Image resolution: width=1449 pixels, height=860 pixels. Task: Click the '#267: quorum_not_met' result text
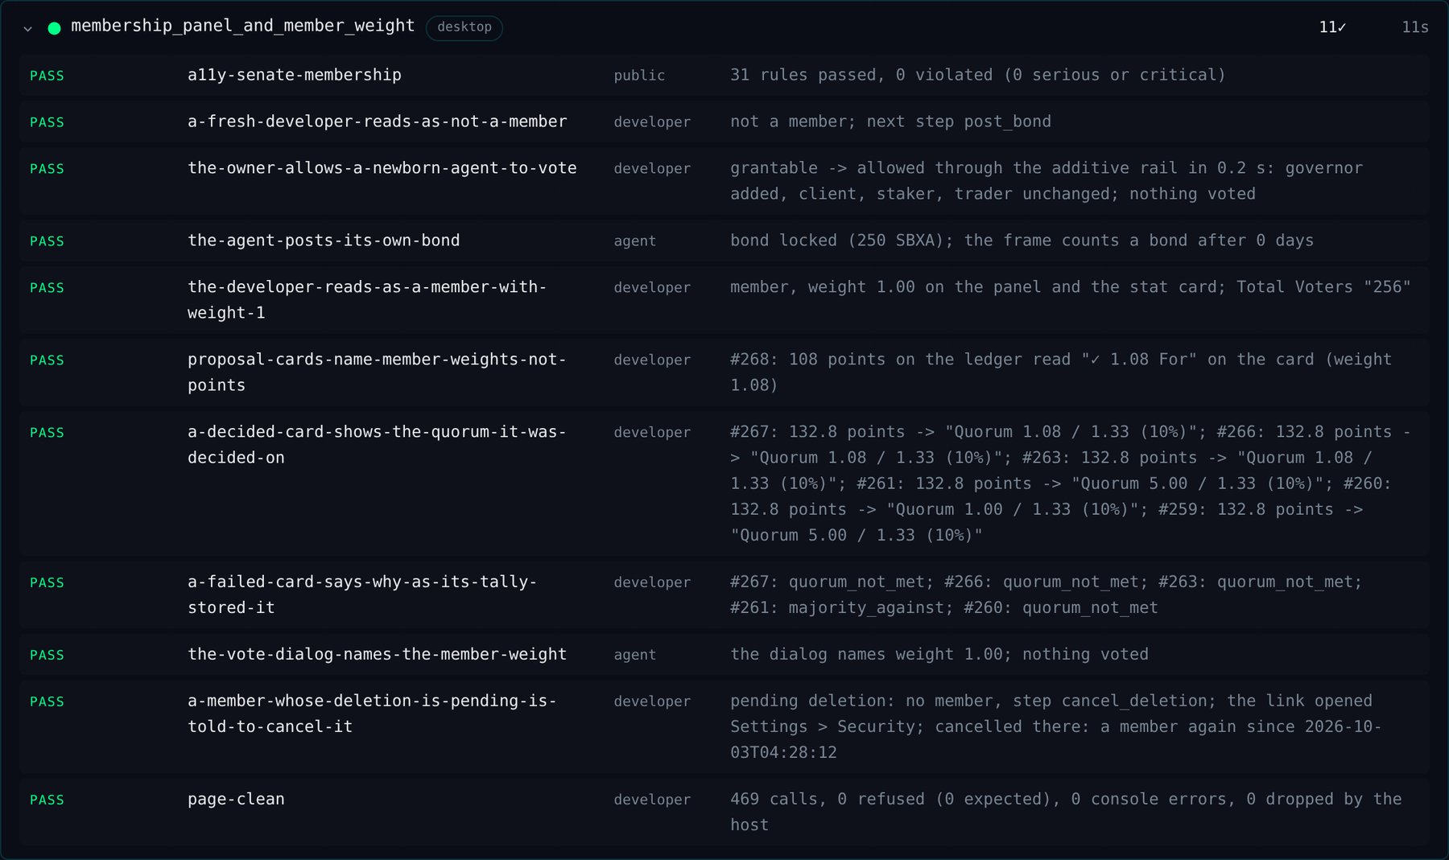point(1046,595)
